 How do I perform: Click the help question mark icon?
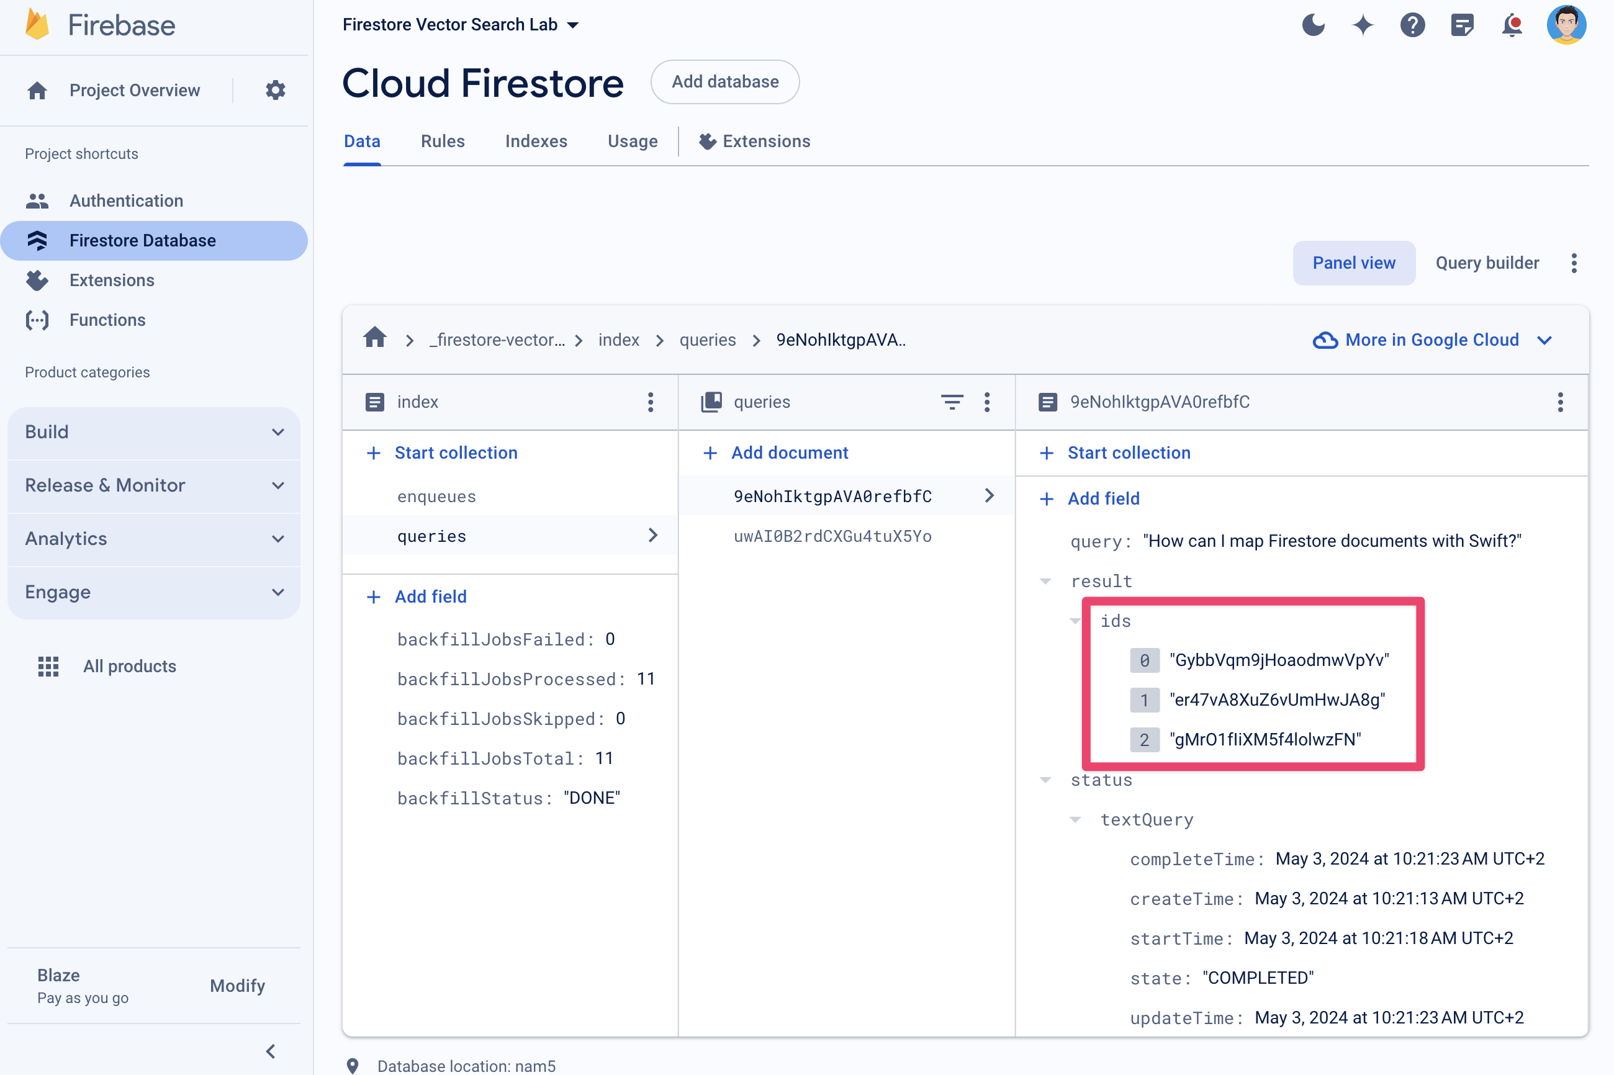click(x=1412, y=24)
